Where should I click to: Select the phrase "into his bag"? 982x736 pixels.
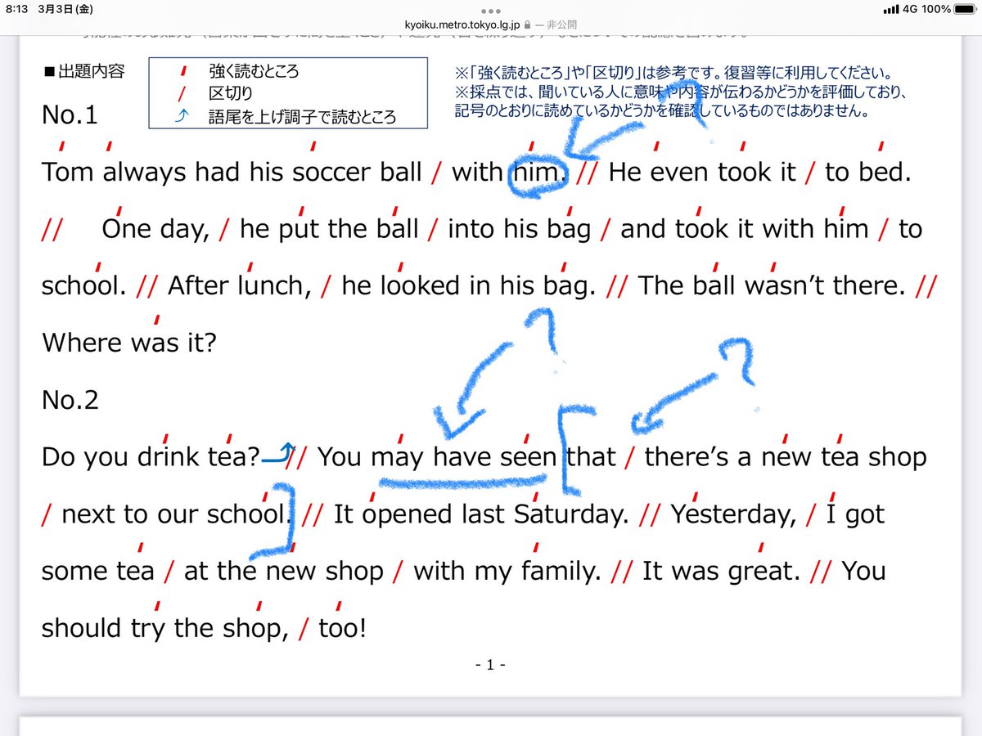point(519,230)
